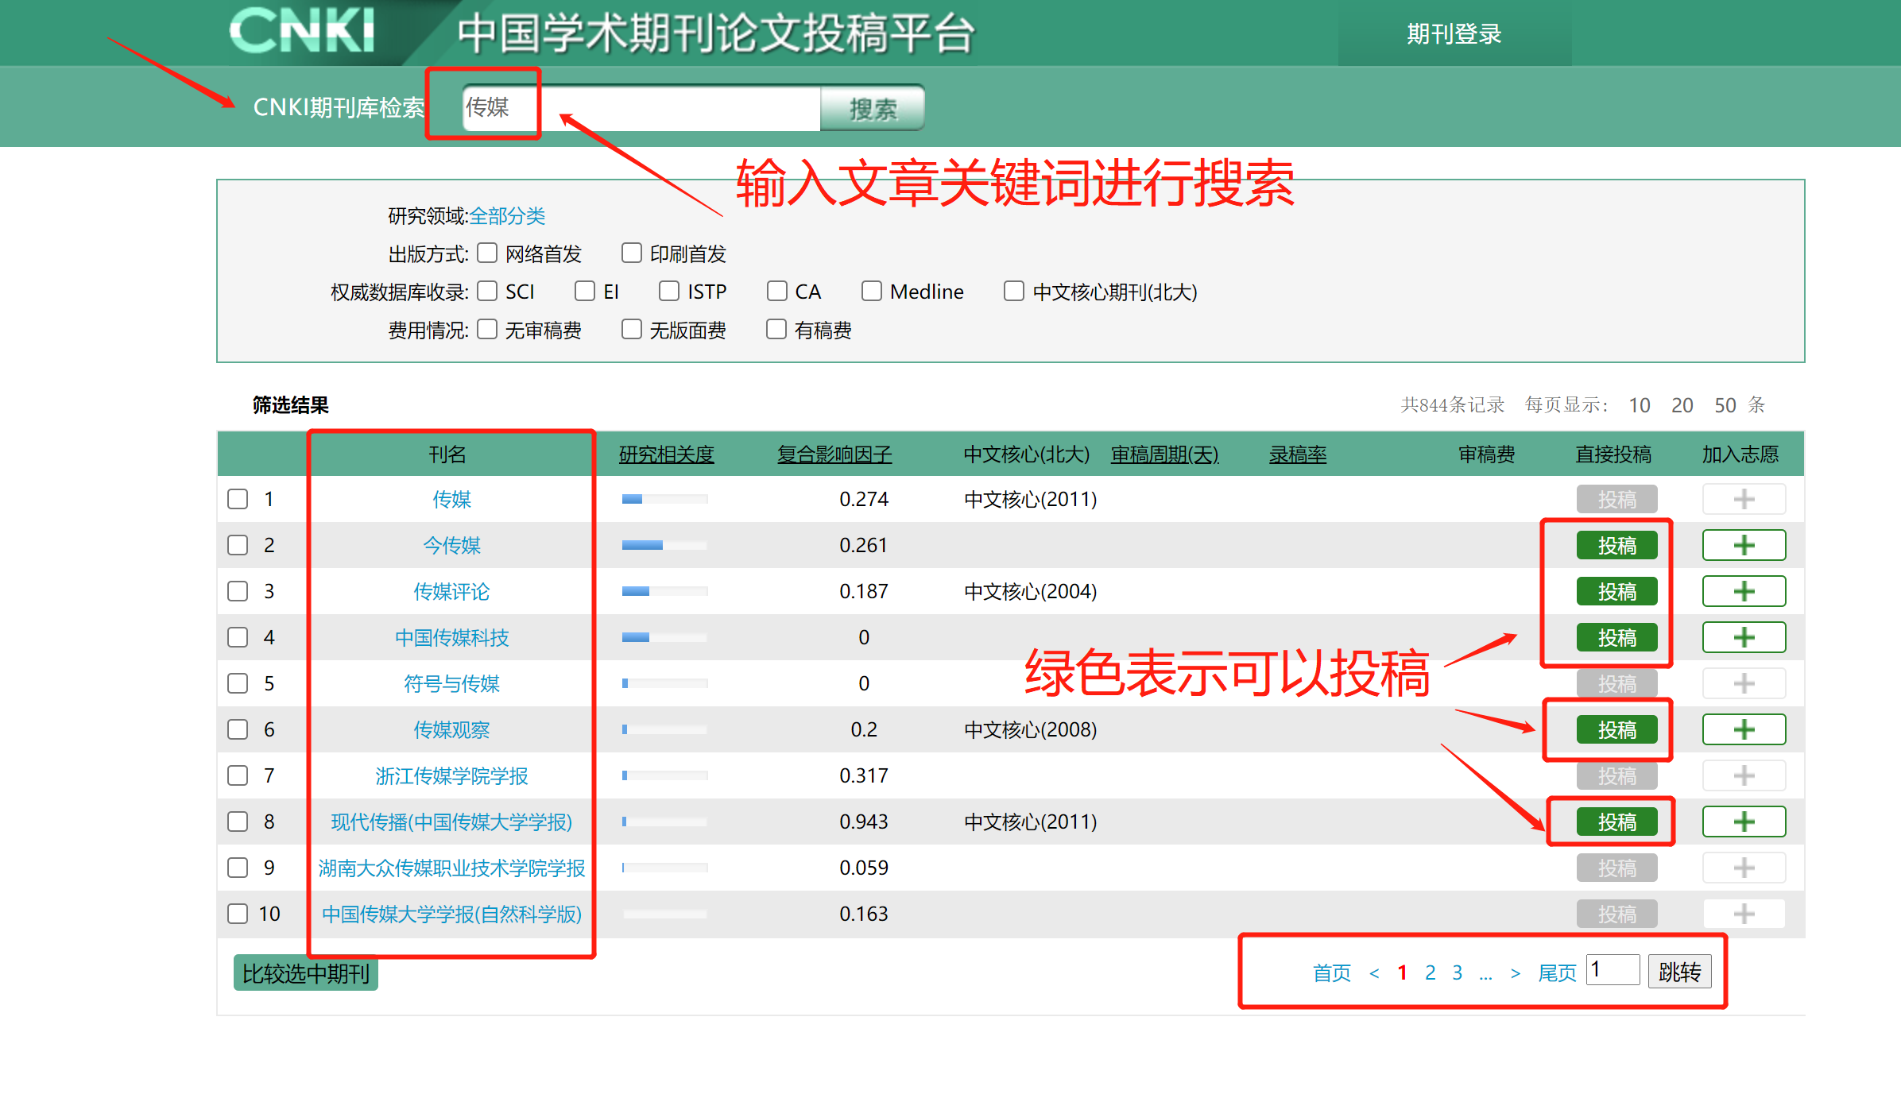
Task: Click grey plus icon in 中国传媒大学学报(自然科学版) row
Action: point(1744,914)
